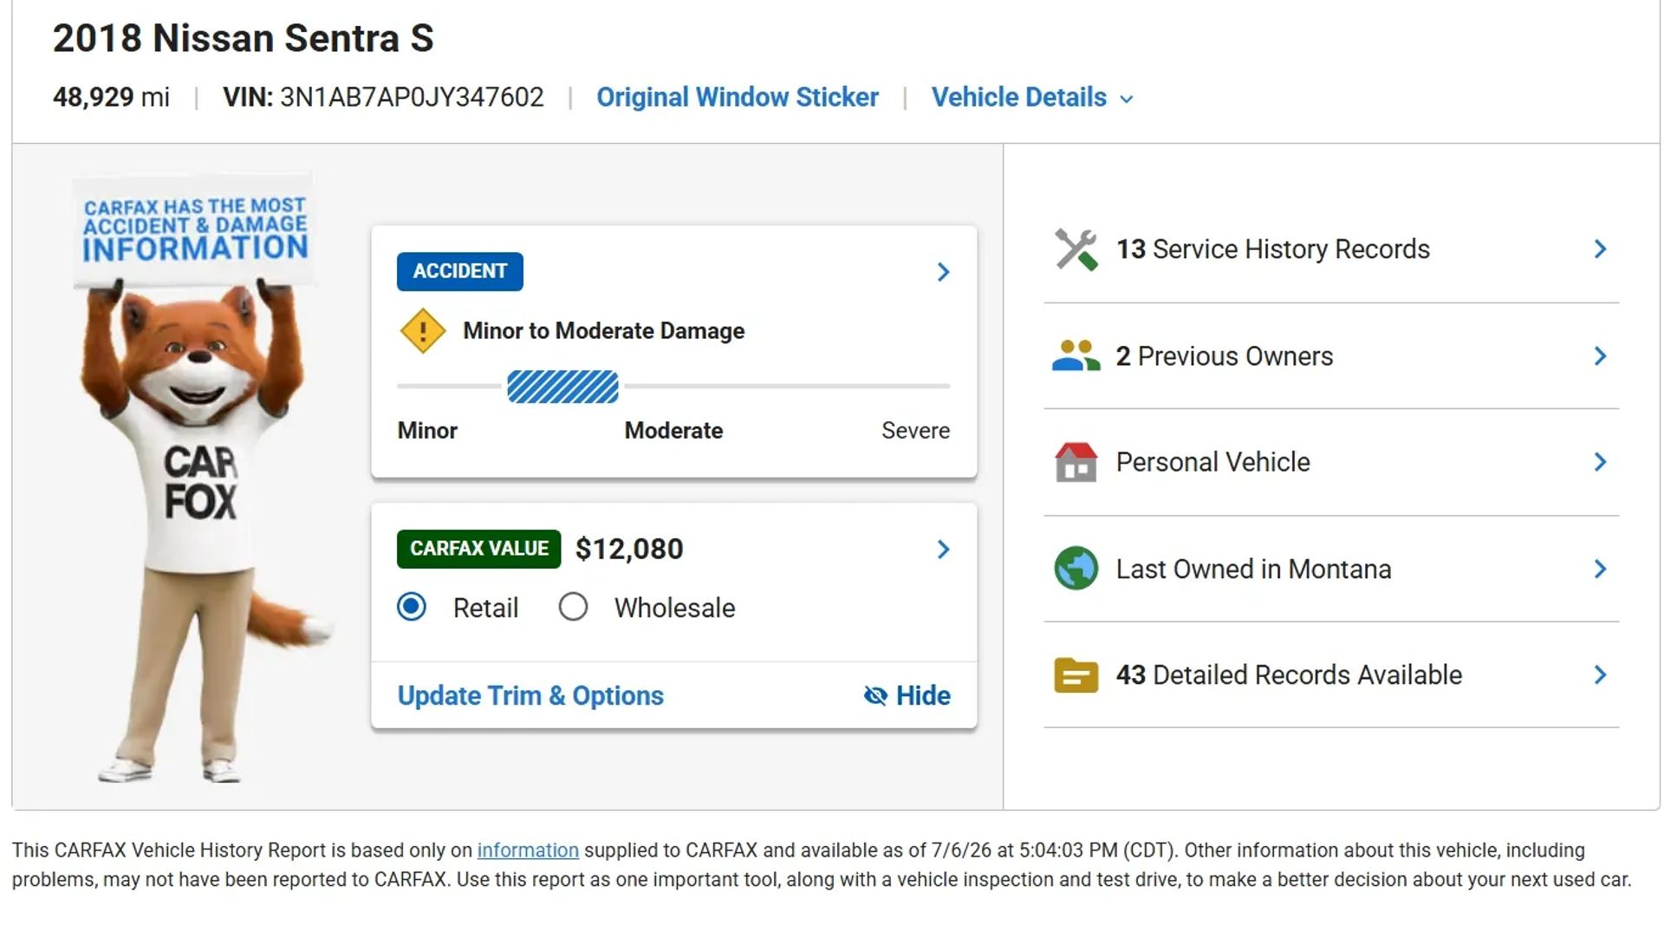
Task: Click the 'Minor' severity scale label
Action: 427,431
